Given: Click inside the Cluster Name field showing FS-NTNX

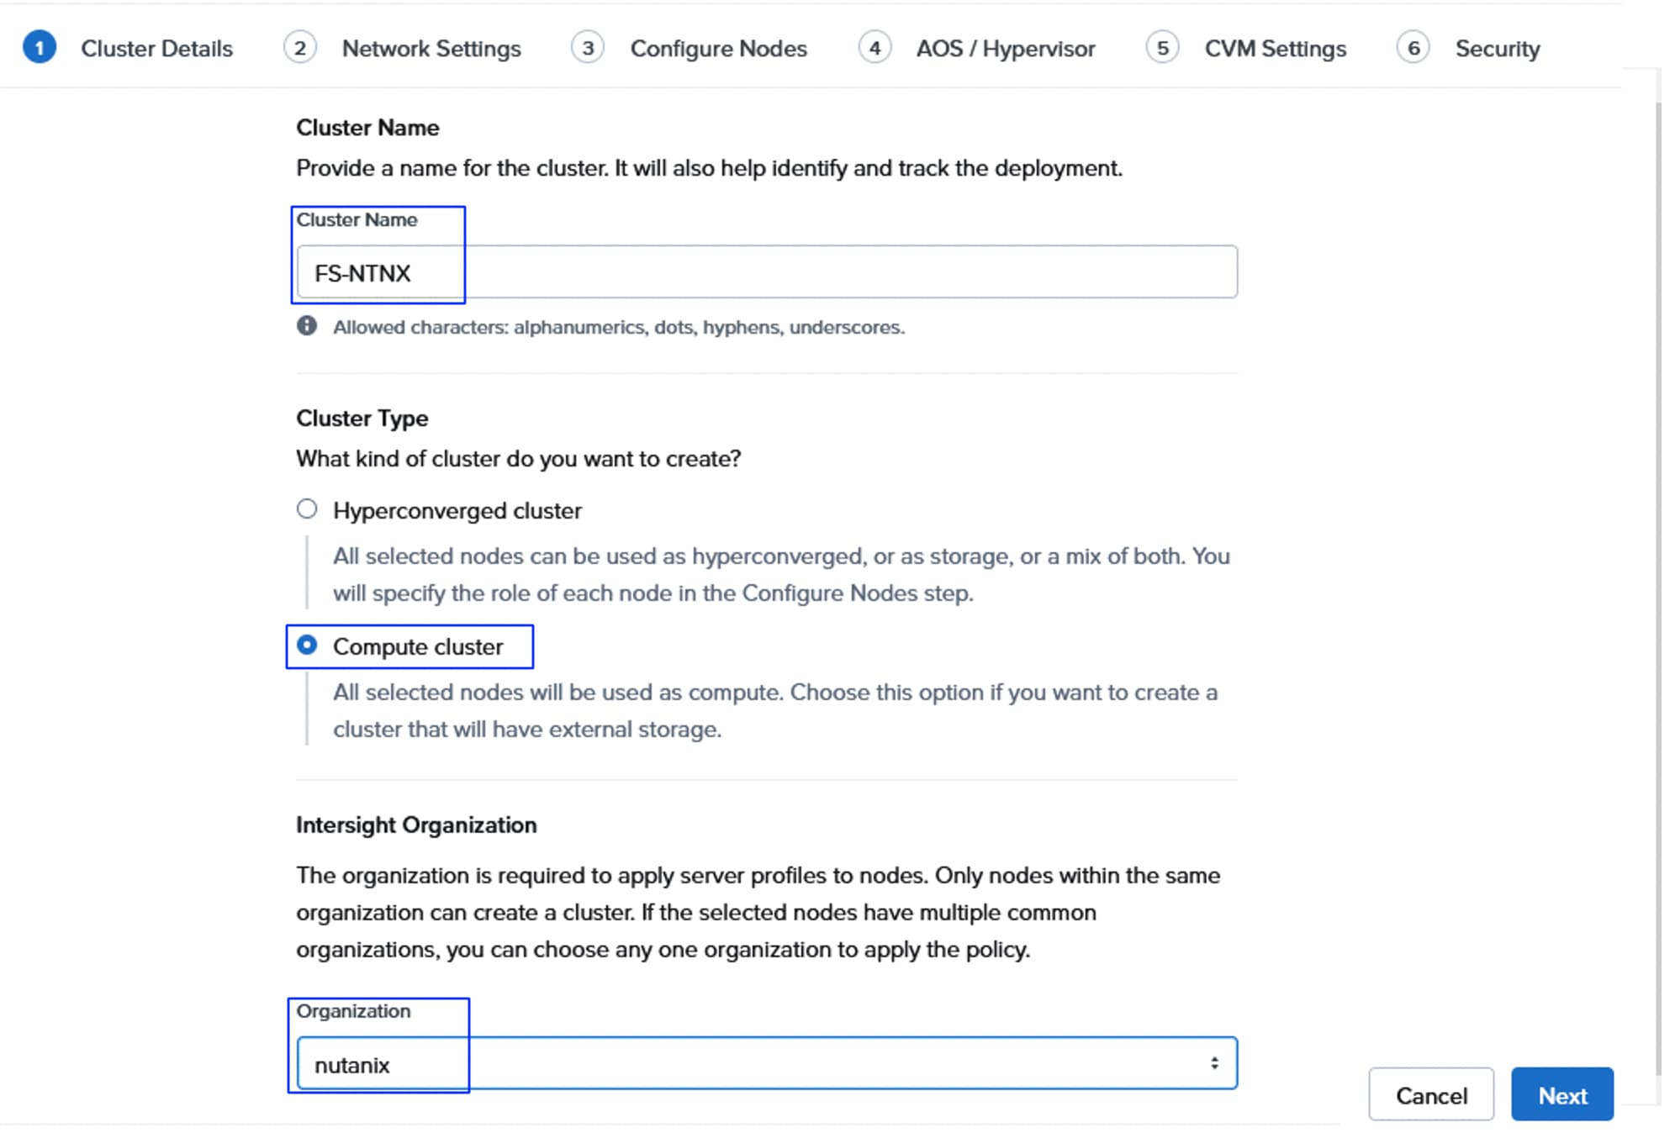Looking at the screenshot, I should 757,271.
